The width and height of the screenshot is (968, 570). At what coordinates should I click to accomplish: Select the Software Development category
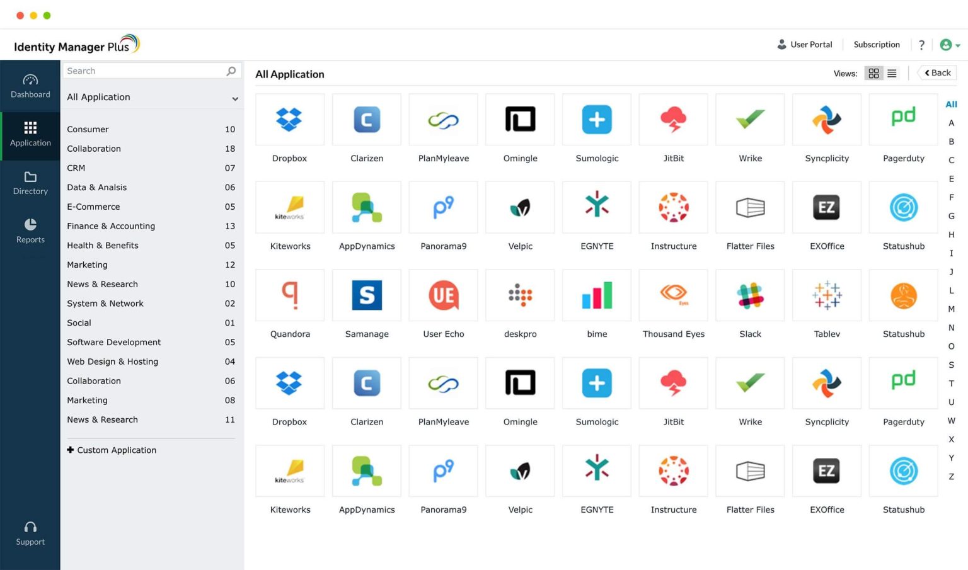114,342
